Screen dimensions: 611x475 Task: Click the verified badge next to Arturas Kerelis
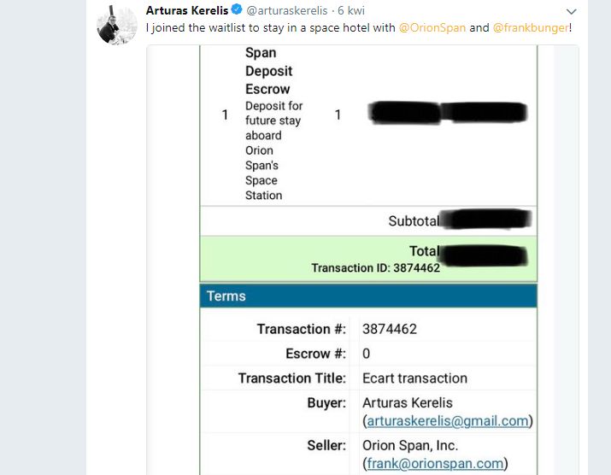pyautogui.click(x=236, y=11)
